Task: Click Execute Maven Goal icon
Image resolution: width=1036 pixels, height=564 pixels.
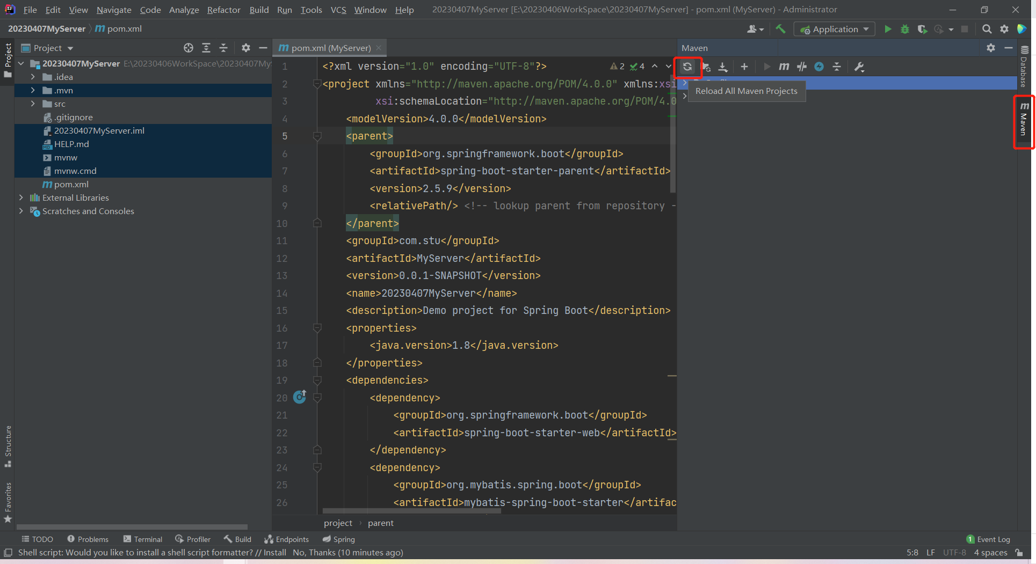Action: [784, 67]
